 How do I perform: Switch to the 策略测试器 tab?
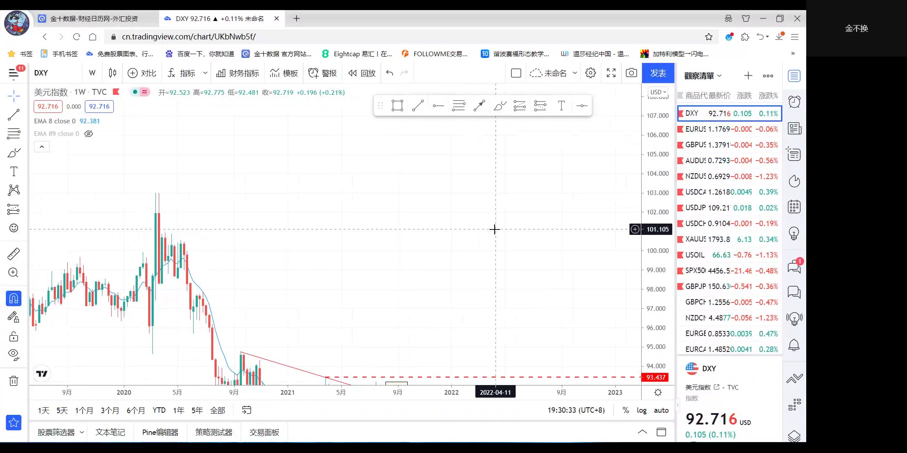(213, 432)
